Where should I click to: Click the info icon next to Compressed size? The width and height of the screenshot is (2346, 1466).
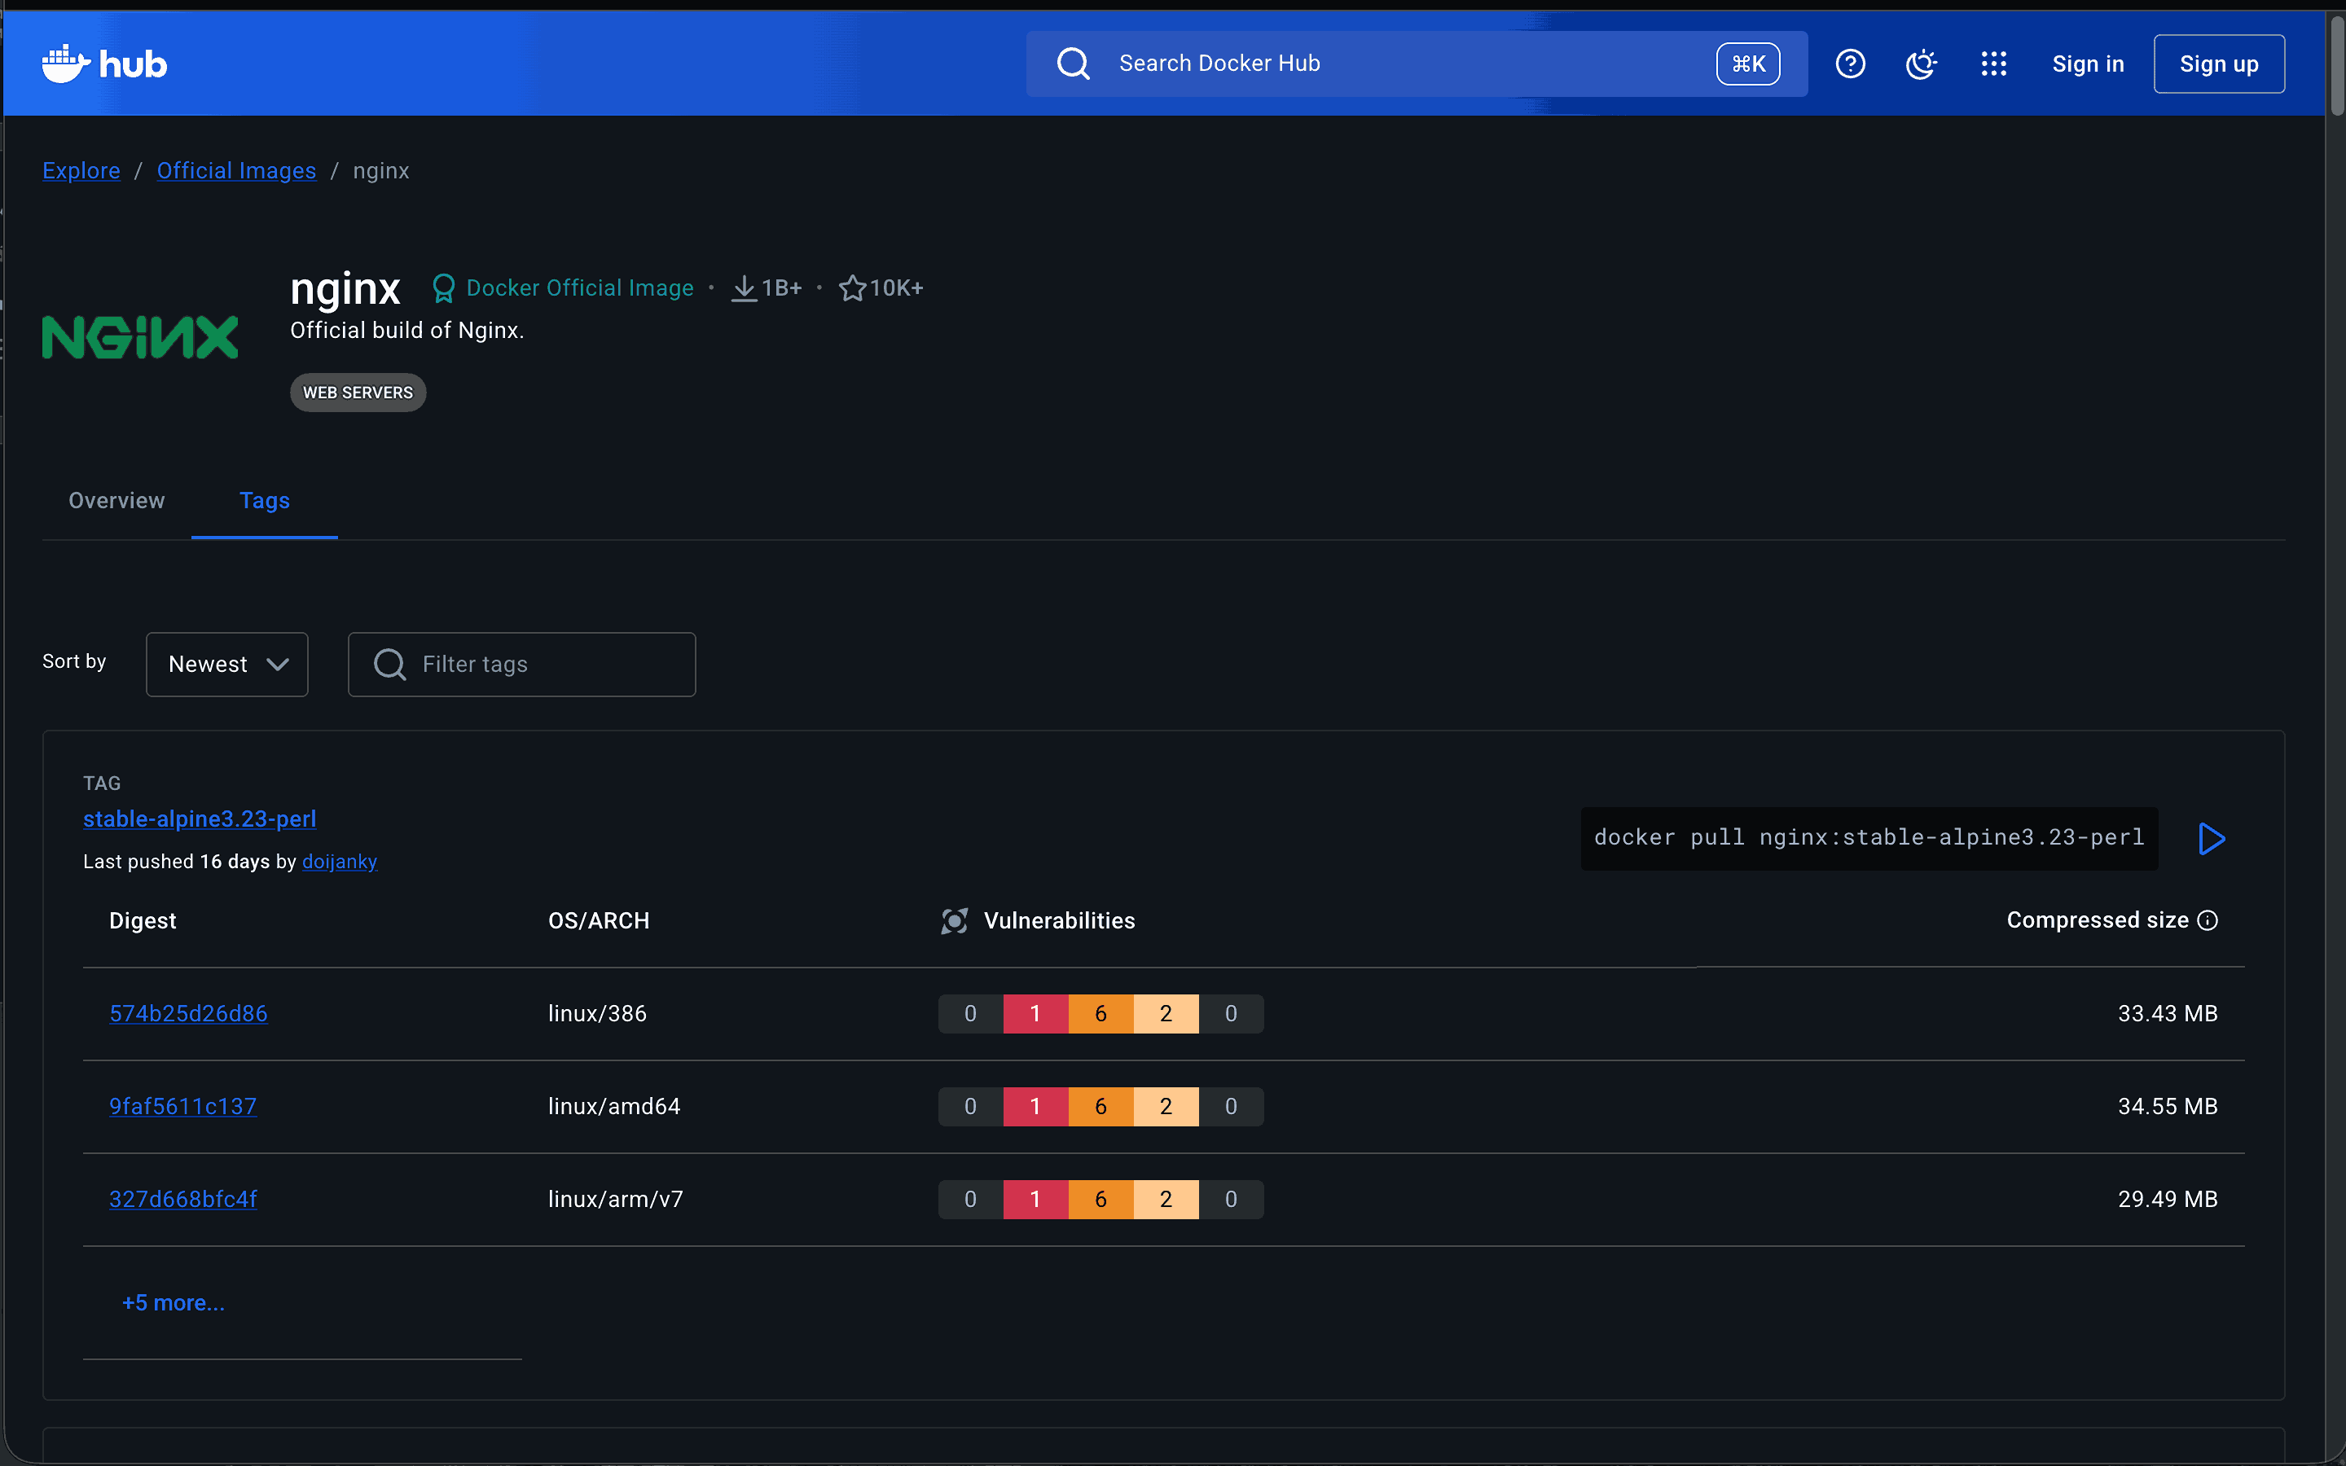tap(2208, 921)
